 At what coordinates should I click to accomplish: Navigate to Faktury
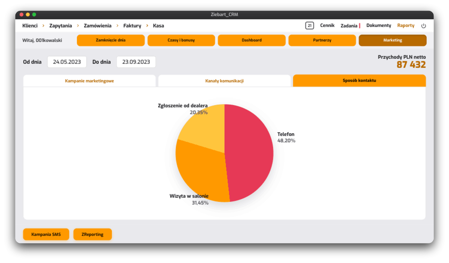point(132,26)
